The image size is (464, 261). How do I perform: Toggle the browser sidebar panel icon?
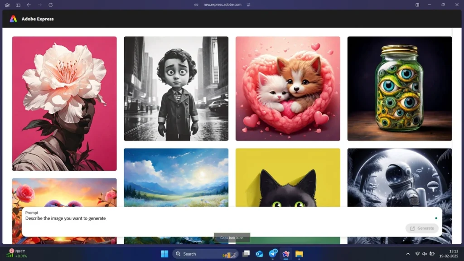[x=18, y=5]
